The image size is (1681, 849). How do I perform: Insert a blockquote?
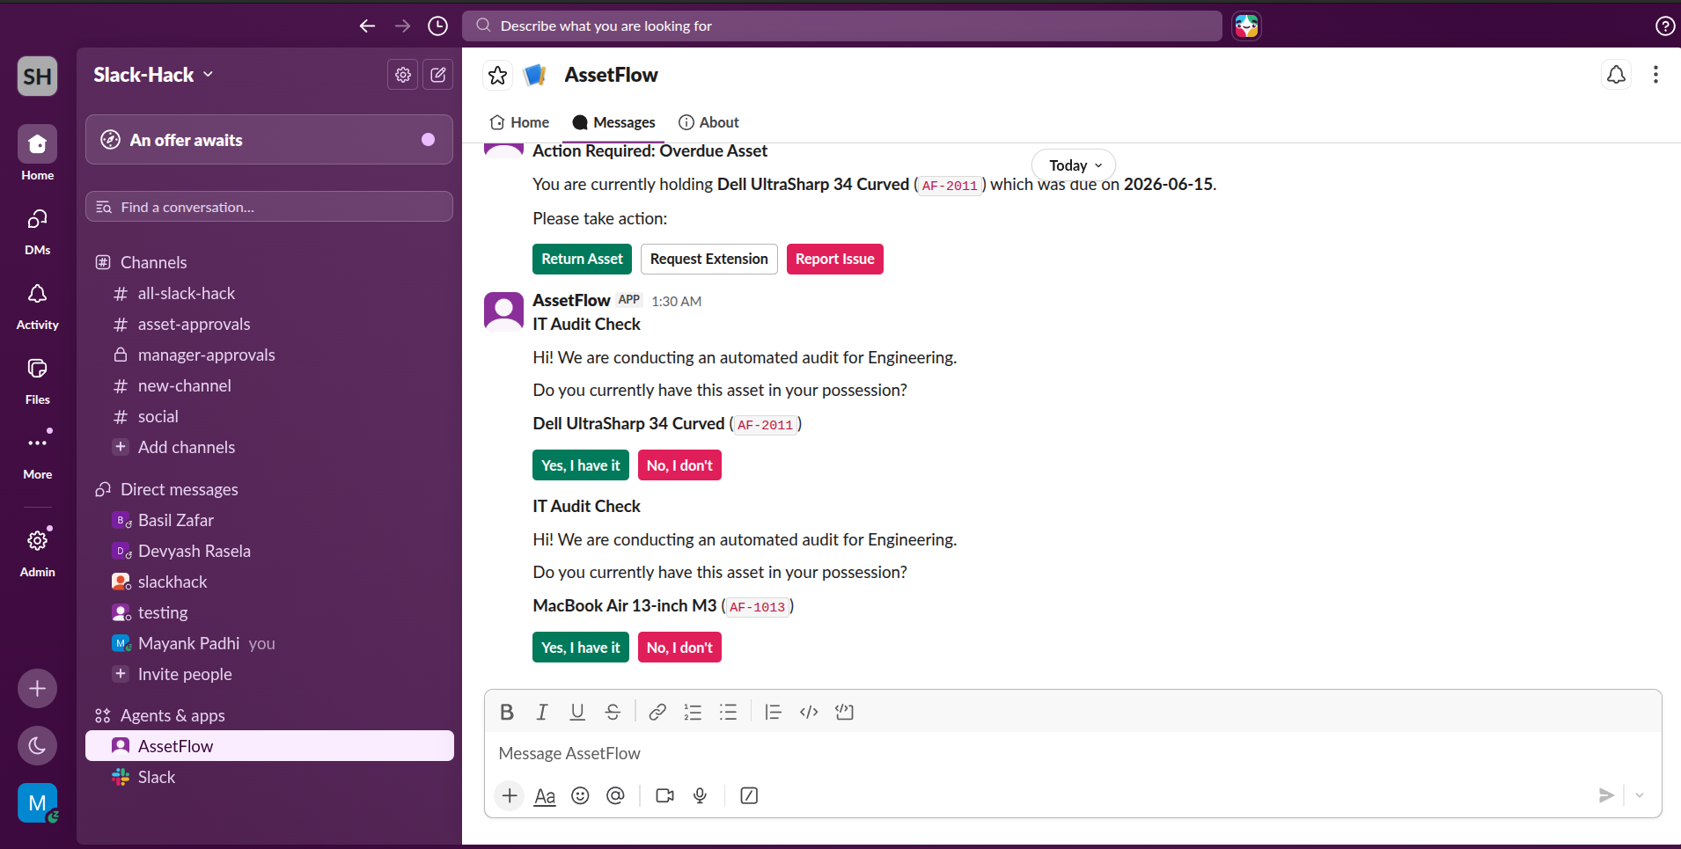pos(773,712)
